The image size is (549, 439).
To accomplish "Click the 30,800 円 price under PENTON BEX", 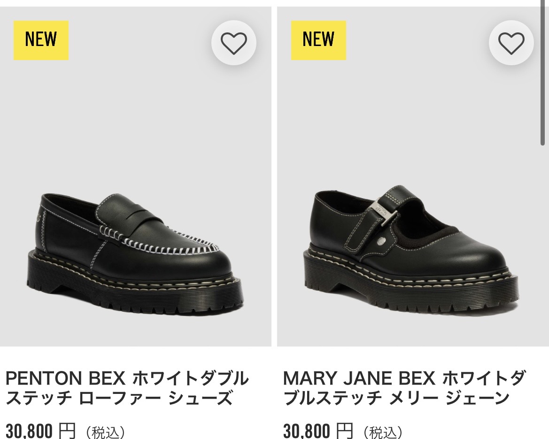I will [40, 431].
